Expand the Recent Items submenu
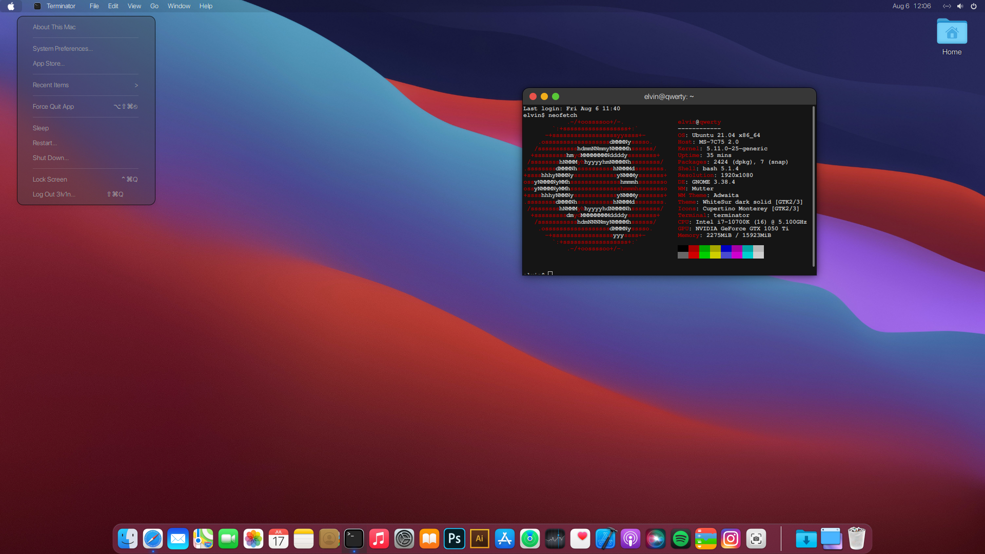 coord(86,85)
